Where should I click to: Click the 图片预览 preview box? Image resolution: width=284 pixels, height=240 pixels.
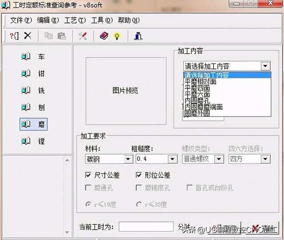126,91
